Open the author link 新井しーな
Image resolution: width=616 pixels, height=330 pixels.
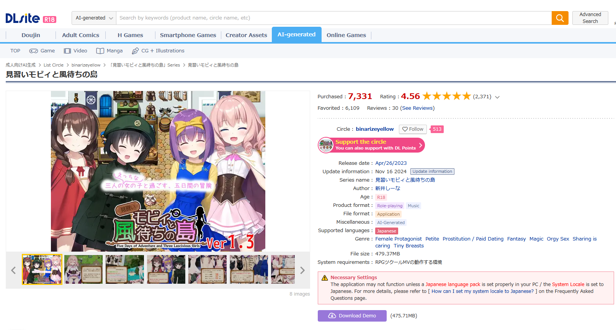click(x=388, y=189)
